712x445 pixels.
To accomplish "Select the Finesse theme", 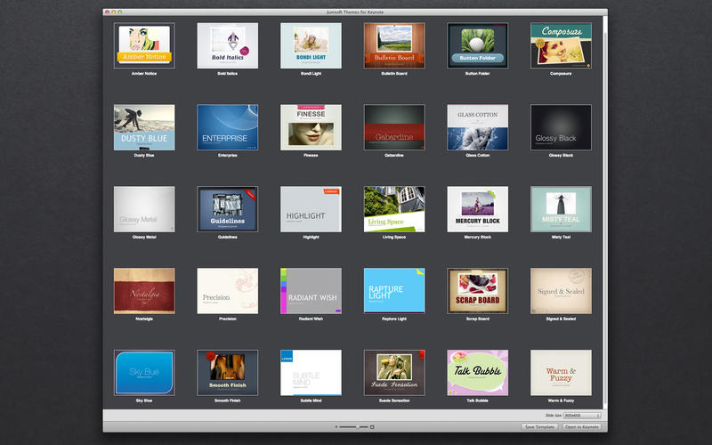I will tap(311, 127).
